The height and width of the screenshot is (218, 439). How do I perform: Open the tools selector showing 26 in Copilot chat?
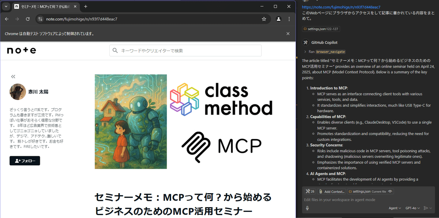tap(309, 191)
